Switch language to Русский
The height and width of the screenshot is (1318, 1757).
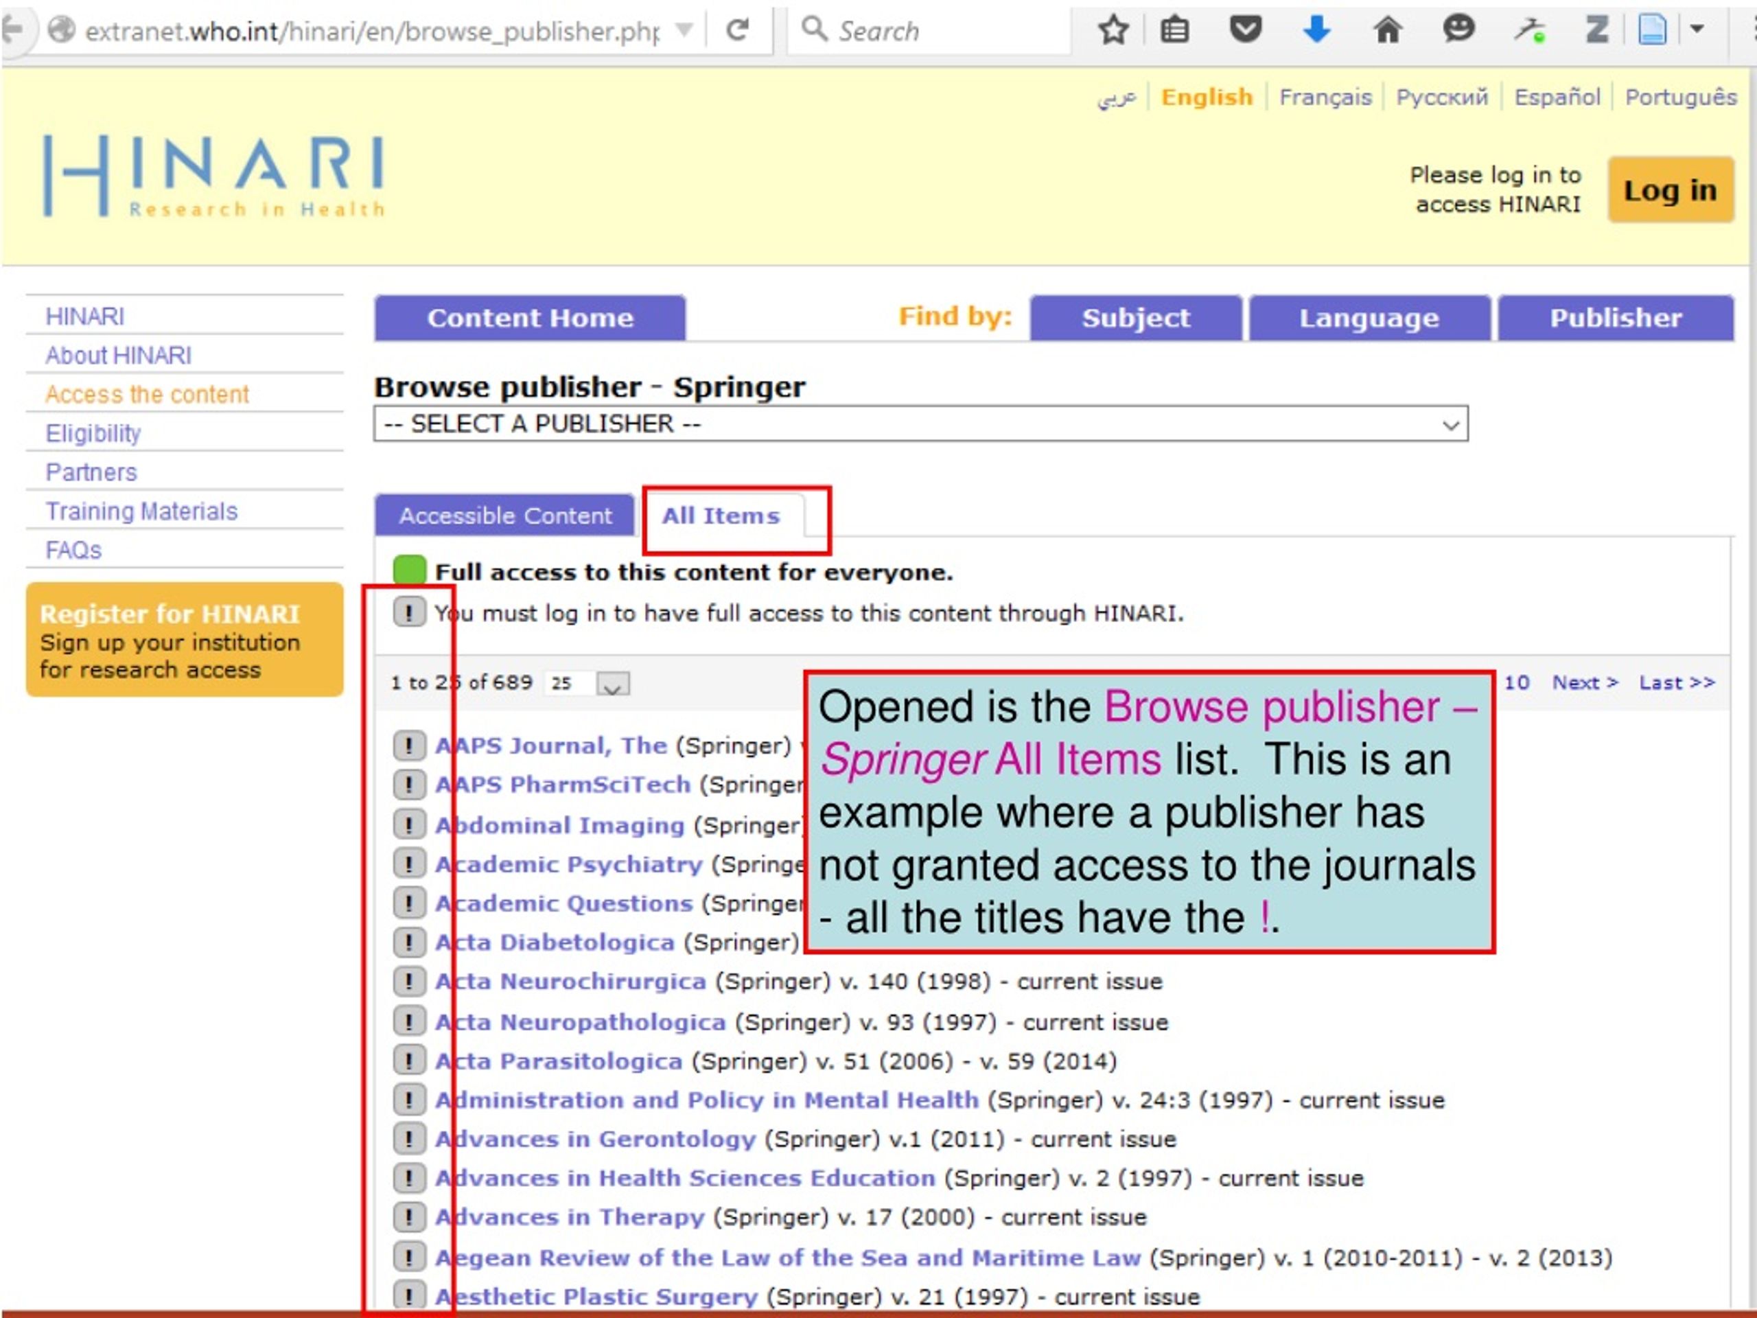1442,97
